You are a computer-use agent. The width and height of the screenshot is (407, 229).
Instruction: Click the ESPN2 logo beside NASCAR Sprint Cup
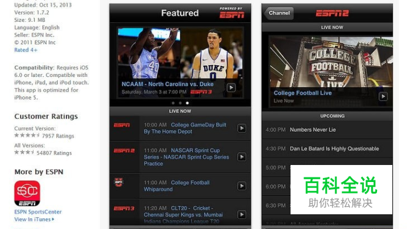[124, 150]
